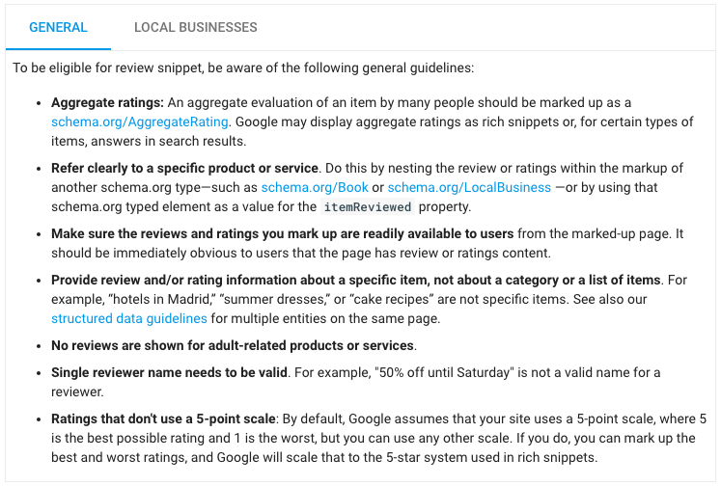Switch to the LOCAL BUSINESSES tab
Viewport: 721px width, 486px height.
pyautogui.click(x=196, y=27)
